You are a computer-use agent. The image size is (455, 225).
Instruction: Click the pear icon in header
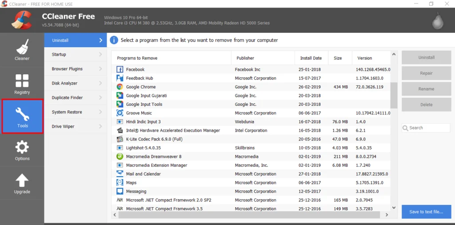pos(438,20)
